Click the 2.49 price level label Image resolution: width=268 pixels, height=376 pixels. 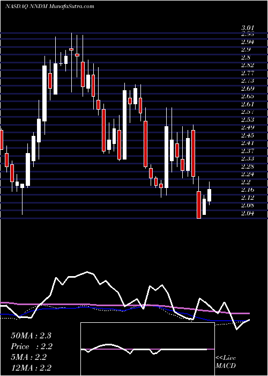tap(248, 127)
